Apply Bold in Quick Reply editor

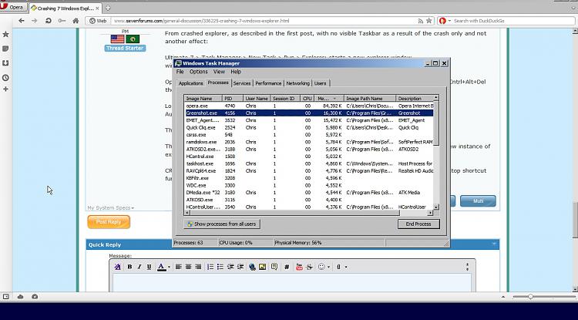coord(129,267)
